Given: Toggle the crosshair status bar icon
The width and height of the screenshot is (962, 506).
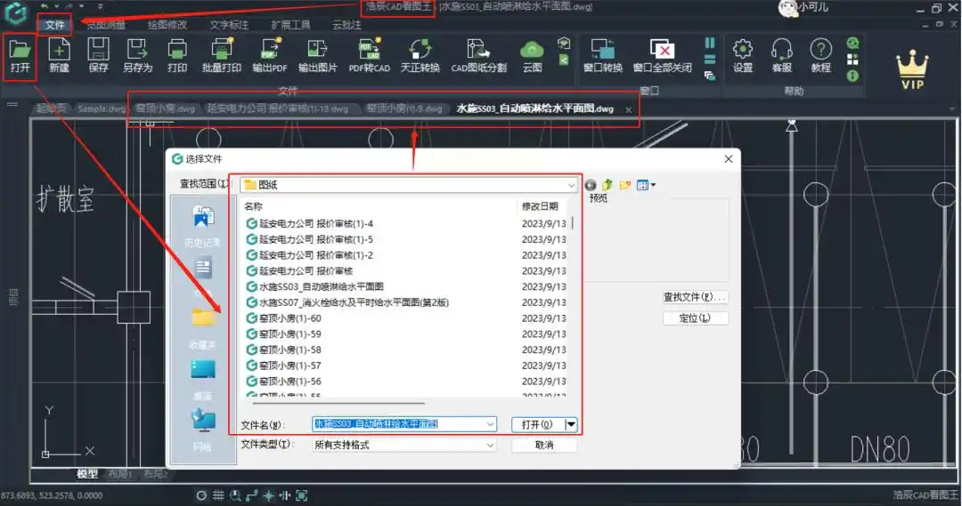Looking at the screenshot, I should coord(268,495).
